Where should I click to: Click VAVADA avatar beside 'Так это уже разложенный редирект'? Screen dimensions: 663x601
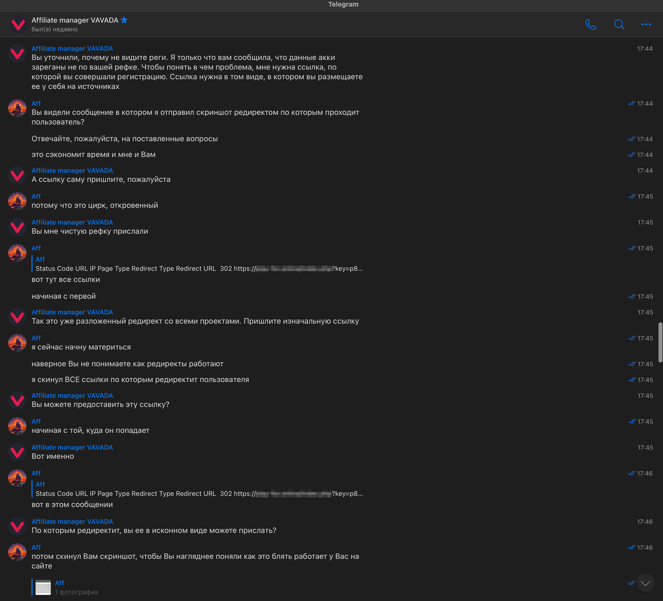[x=18, y=317]
